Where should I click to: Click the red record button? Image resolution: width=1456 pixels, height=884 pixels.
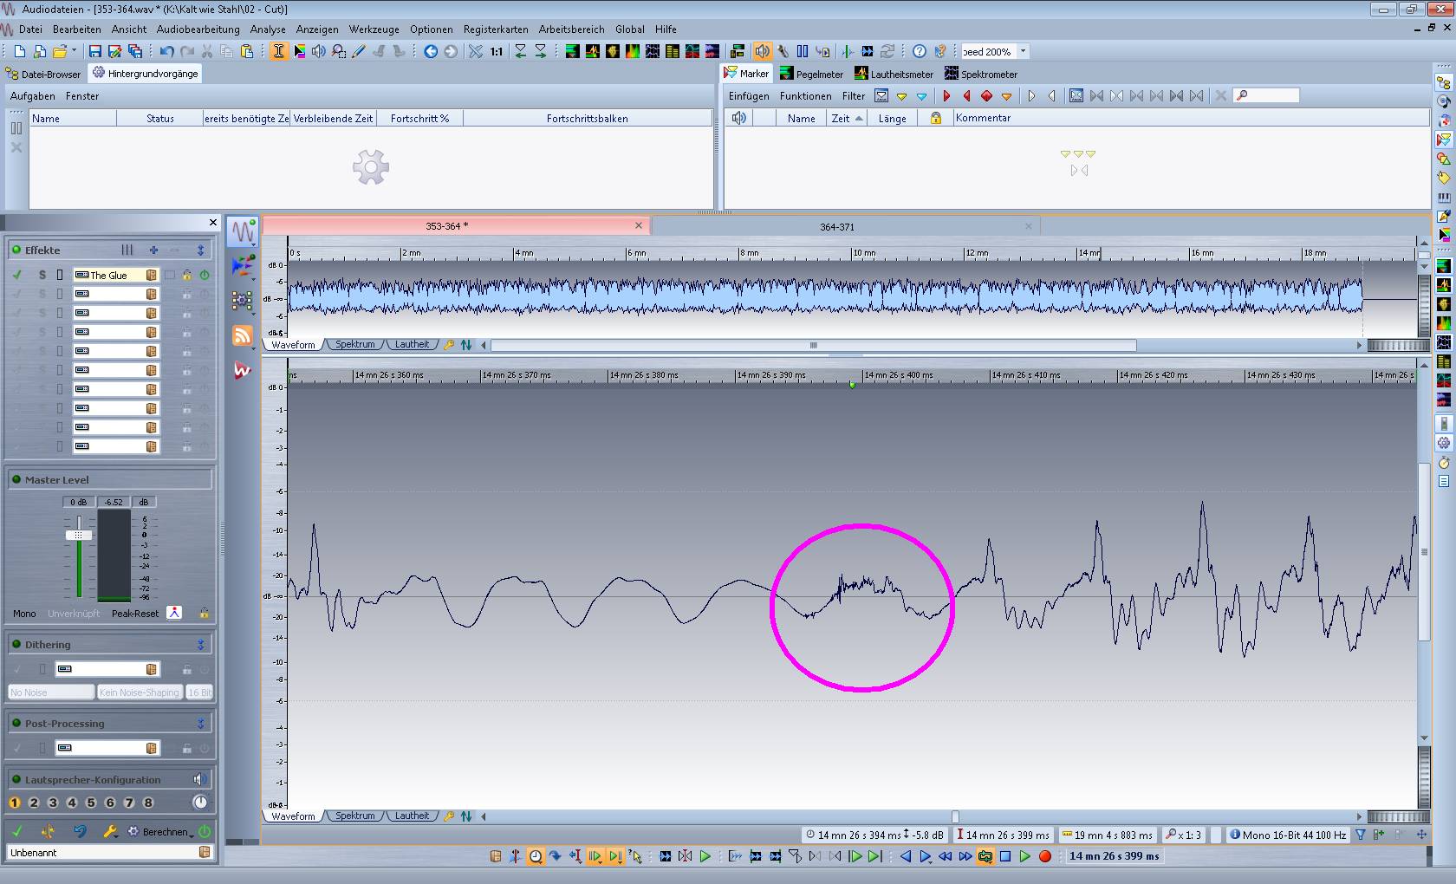[x=1045, y=856]
